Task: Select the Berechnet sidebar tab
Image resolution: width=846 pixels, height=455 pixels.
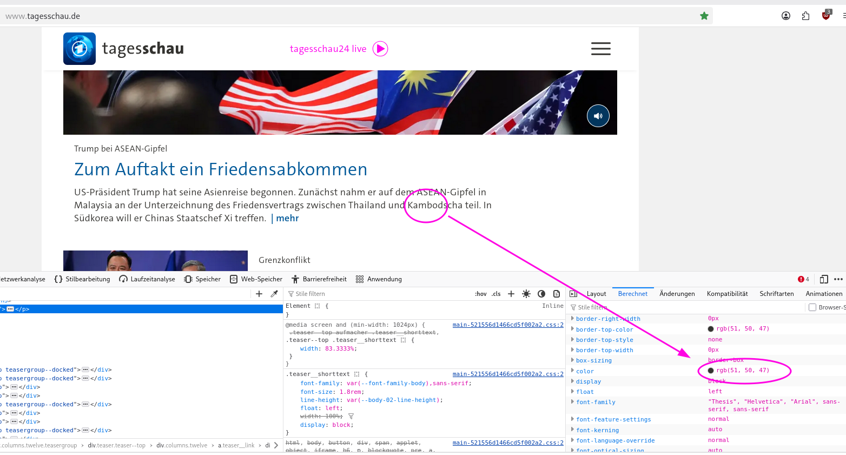Action: (x=633, y=294)
